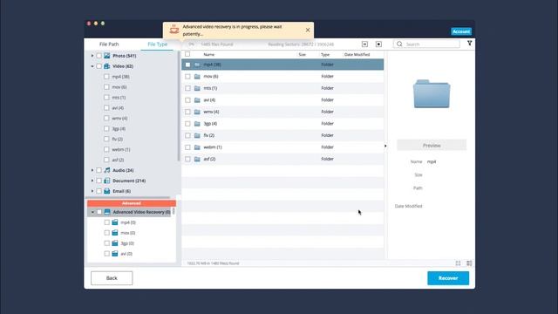The width and height of the screenshot is (558, 314).
Task: Open the Account button
Action: pyautogui.click(x=461, y=31)
